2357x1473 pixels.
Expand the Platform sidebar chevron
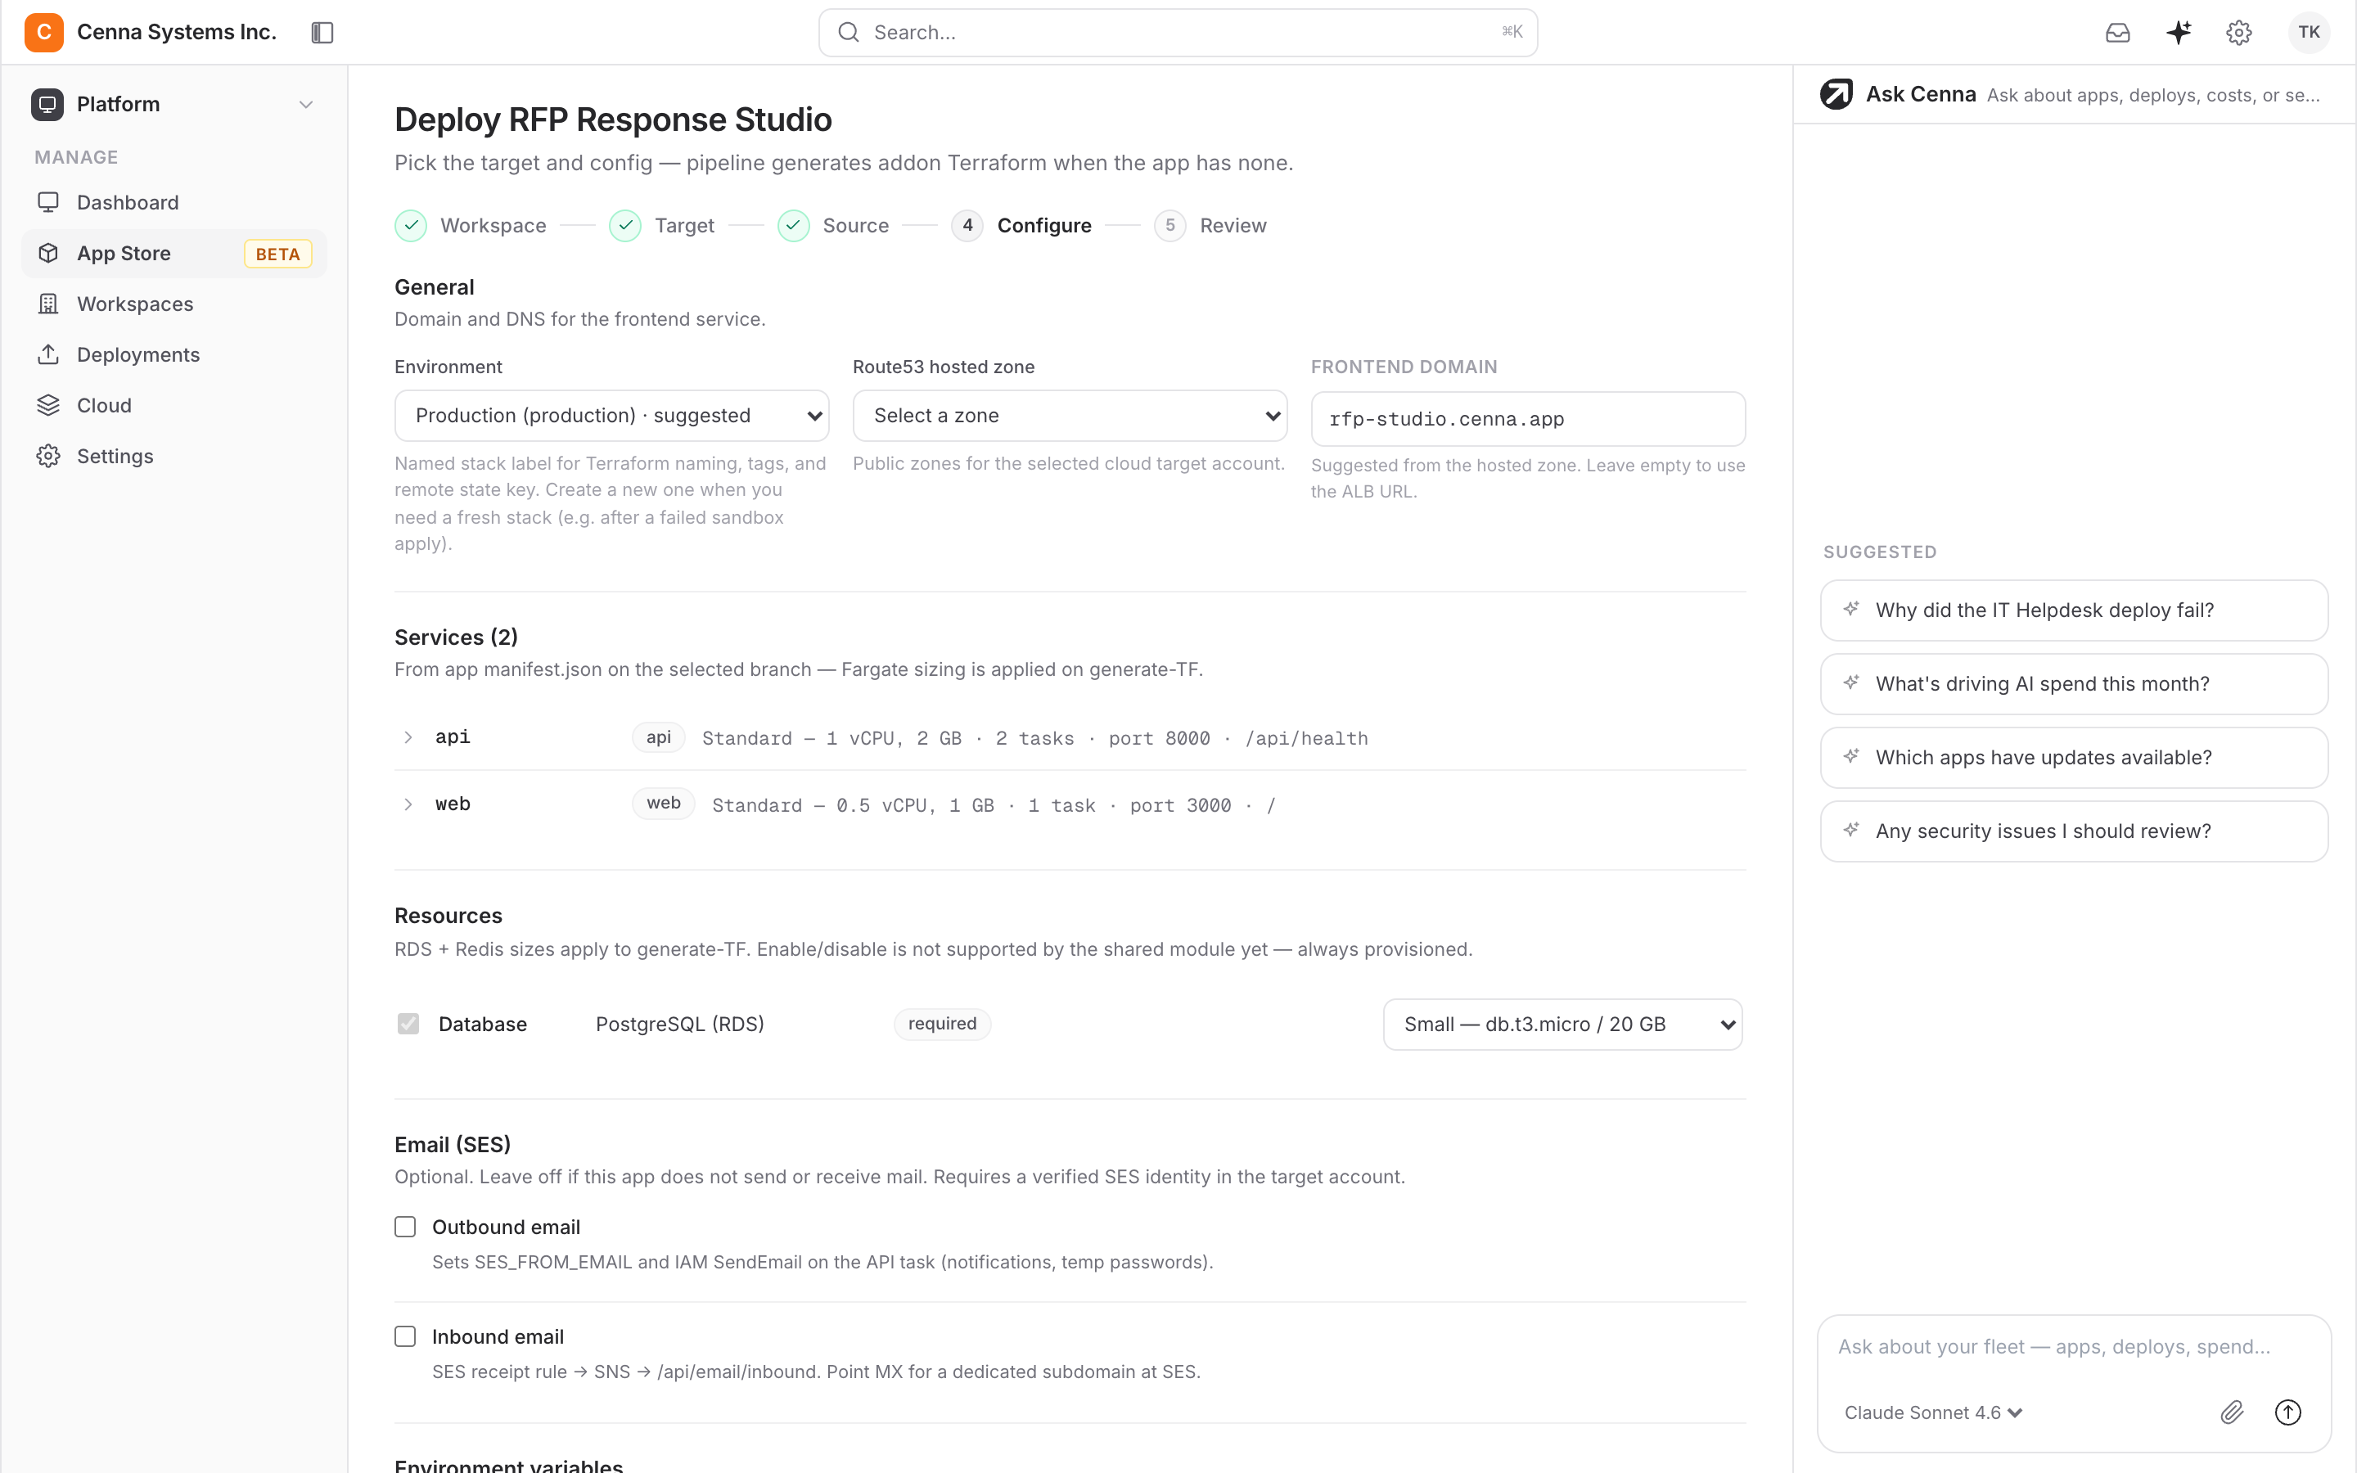[x=306, y=104]
